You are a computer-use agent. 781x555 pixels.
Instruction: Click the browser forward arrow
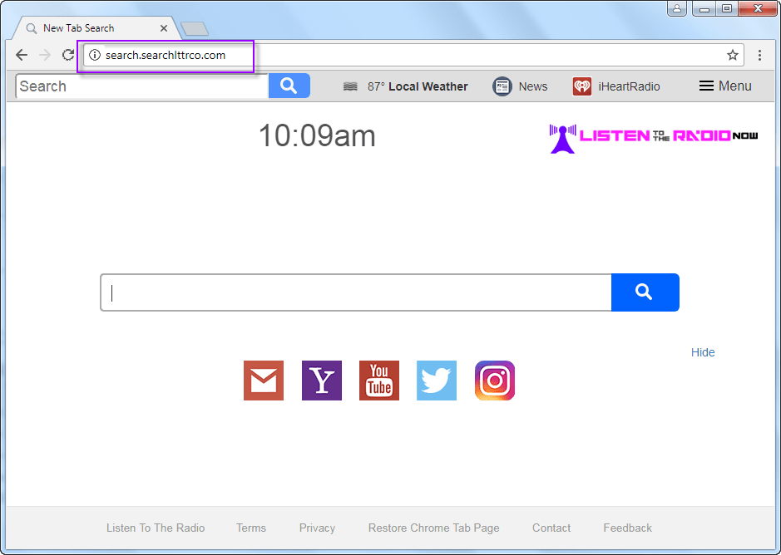click(45, 55)
